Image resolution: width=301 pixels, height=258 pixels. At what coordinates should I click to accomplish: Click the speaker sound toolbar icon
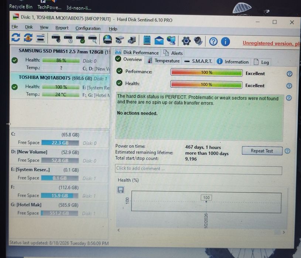click(198, 41)
